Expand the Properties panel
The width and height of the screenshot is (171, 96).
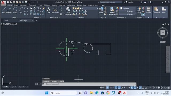click(x=121, y=17)
